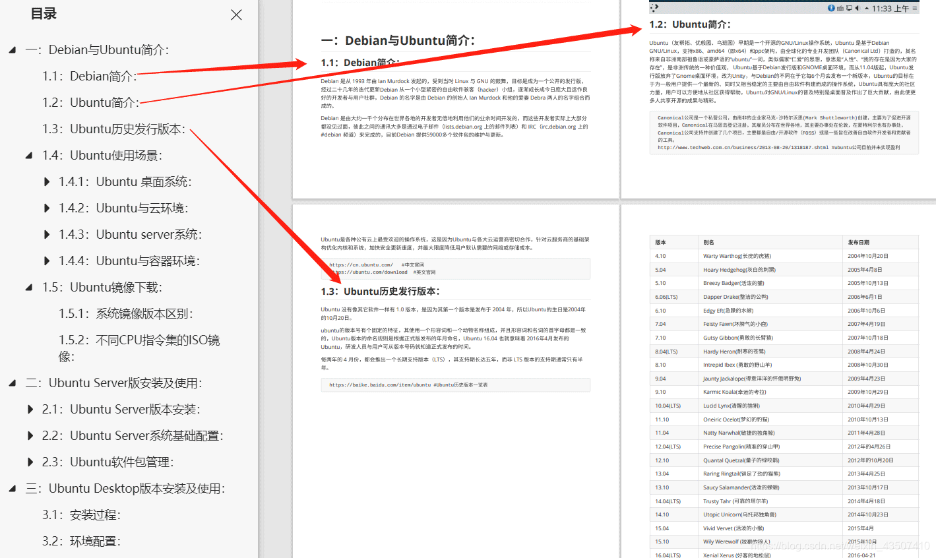Click table cell Saucy Salamander
The width and height of the screenshot is (936, 558).
pos(741,487)
